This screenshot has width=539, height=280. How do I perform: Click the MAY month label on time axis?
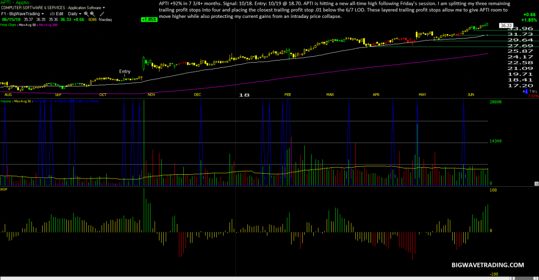pyautogui.click(x=423, y=95)
